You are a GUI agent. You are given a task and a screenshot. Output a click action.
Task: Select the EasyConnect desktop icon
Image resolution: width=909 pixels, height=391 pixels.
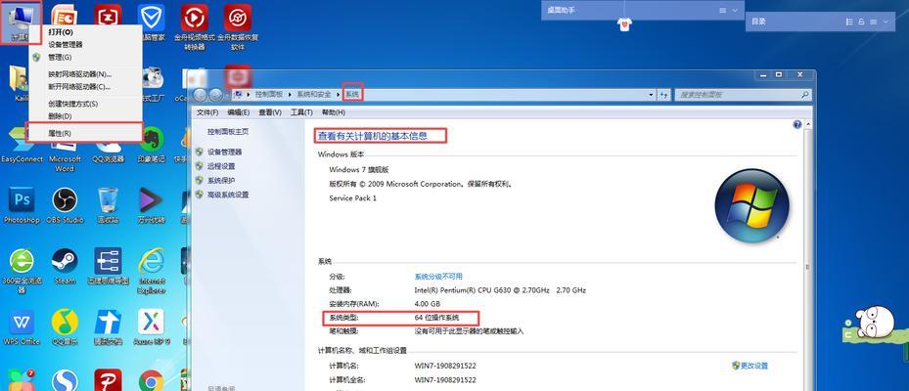[x=22, y=145]
